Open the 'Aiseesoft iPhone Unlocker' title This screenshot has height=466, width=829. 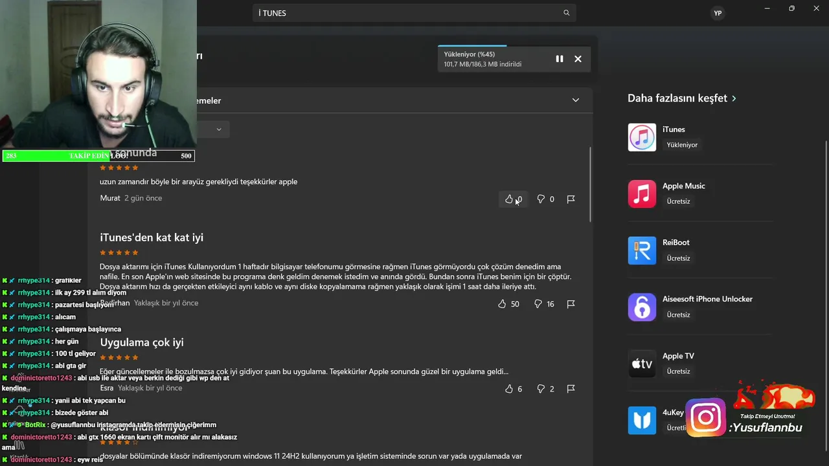tap(707, 299)
